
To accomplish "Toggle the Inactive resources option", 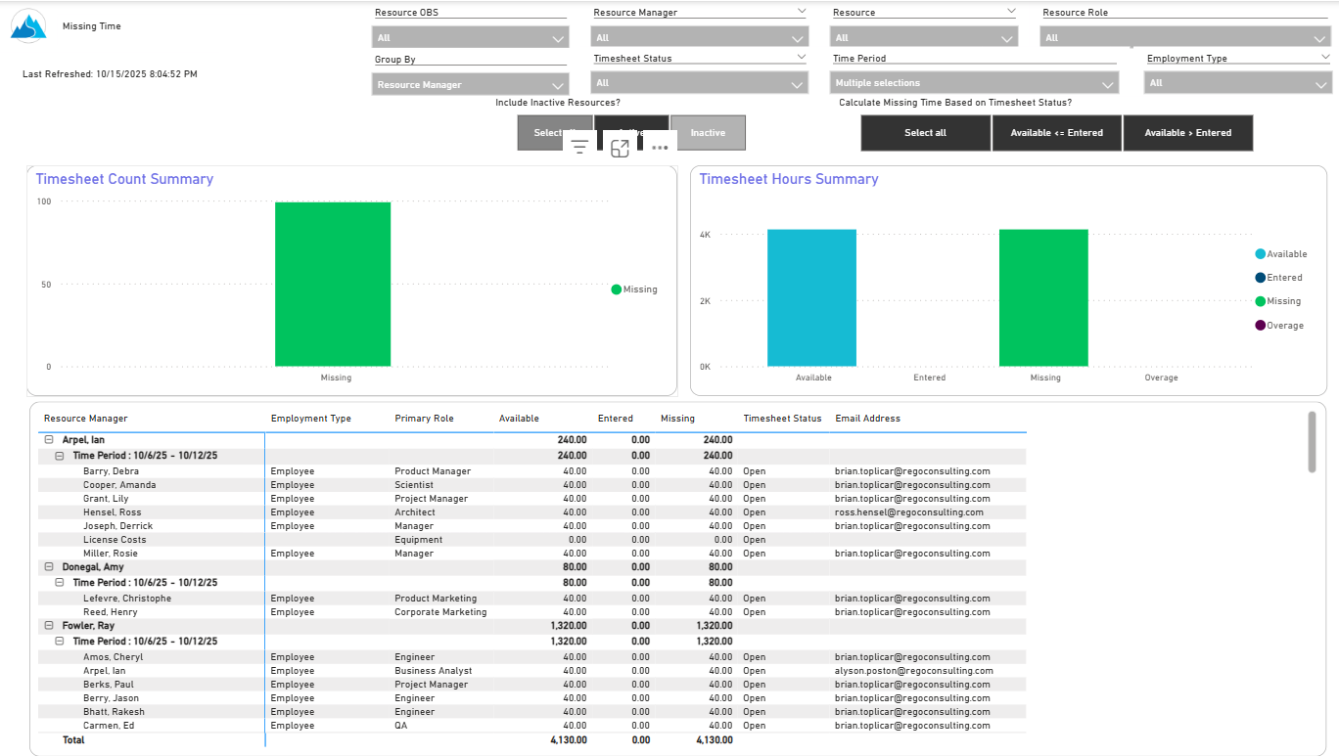I will click(708, 133).
